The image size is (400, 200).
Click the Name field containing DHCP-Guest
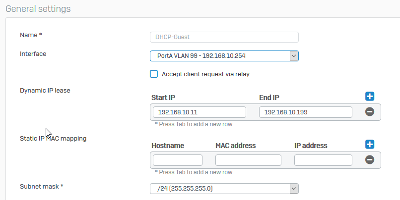tap(224, 37)
